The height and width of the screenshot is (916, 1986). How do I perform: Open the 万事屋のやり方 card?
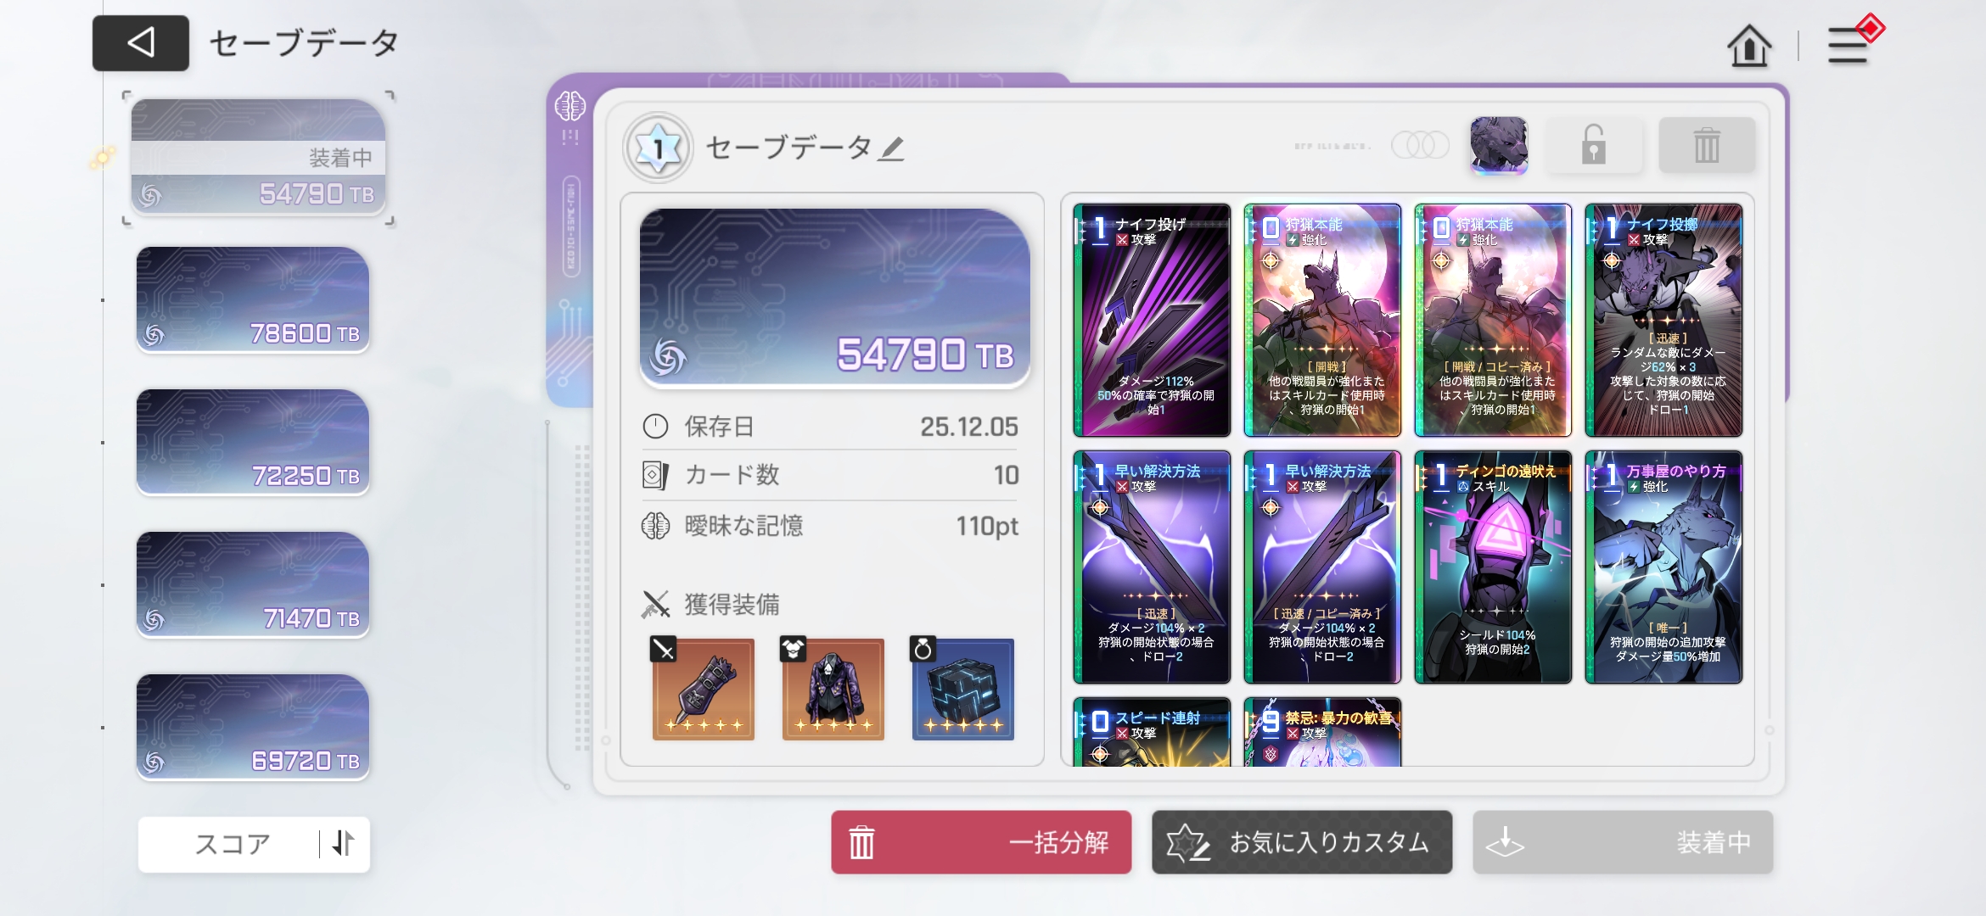(x=1663, y=567)
